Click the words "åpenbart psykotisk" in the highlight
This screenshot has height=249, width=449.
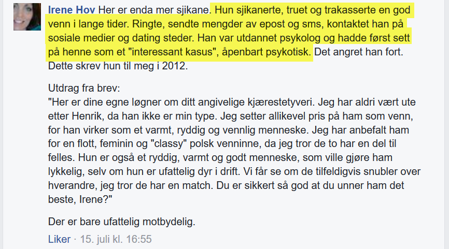[266, 52]
